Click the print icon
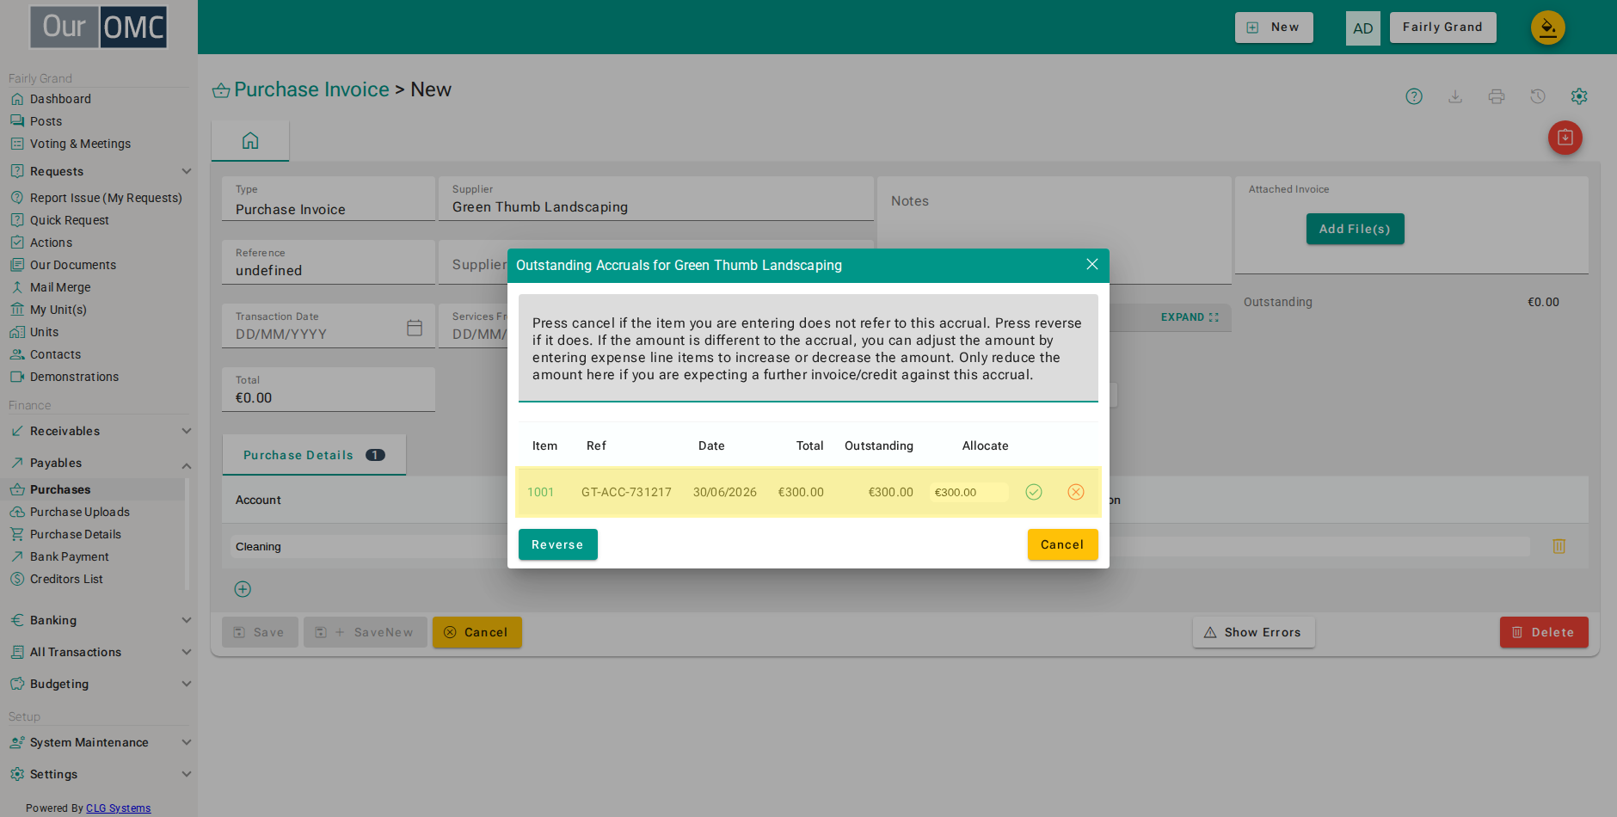Screen dimensions: 1617x817 [x=1497, y=96]
